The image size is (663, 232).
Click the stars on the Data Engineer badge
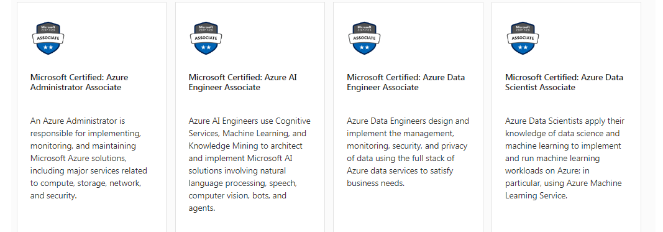click(364, 47)
